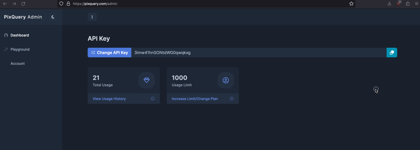Open the browser hamburger application menu

coord(417,4)
